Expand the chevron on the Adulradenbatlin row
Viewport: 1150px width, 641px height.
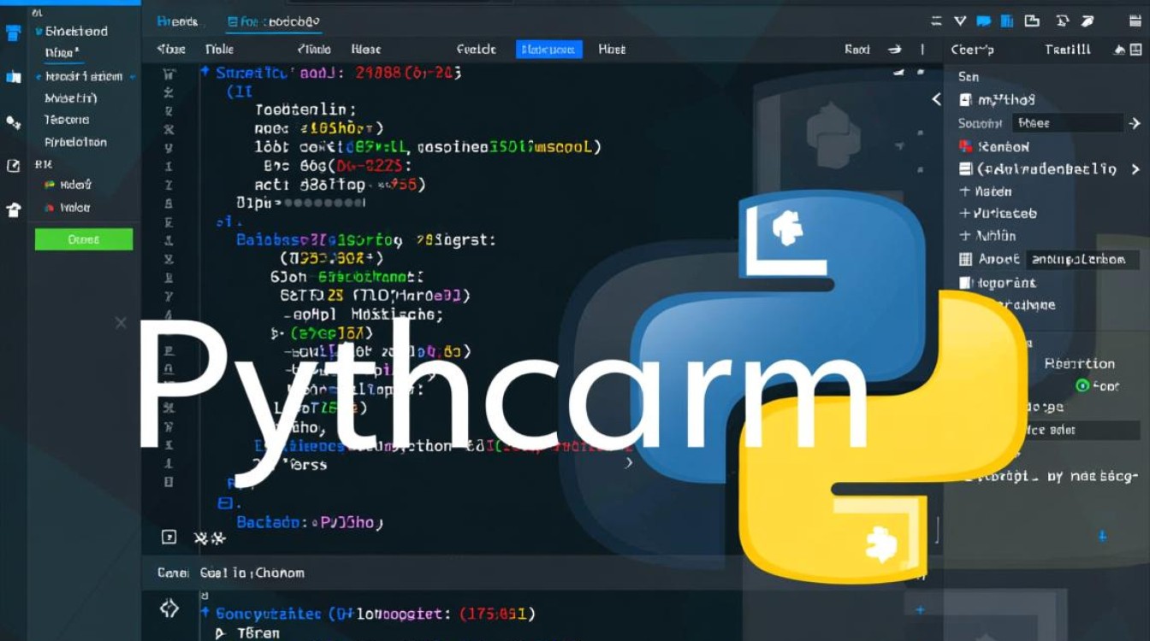click(1135, 169)
